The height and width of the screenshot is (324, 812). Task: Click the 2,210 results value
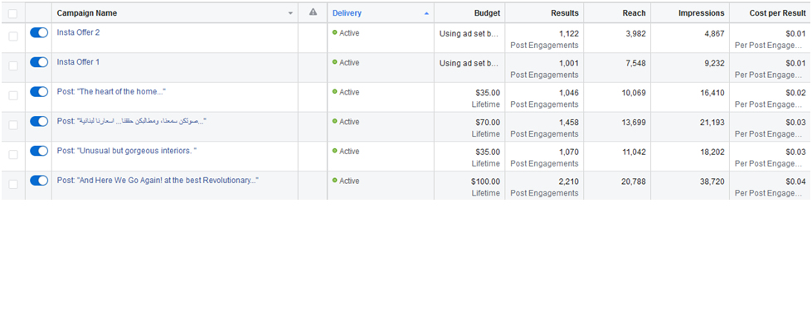569,181
